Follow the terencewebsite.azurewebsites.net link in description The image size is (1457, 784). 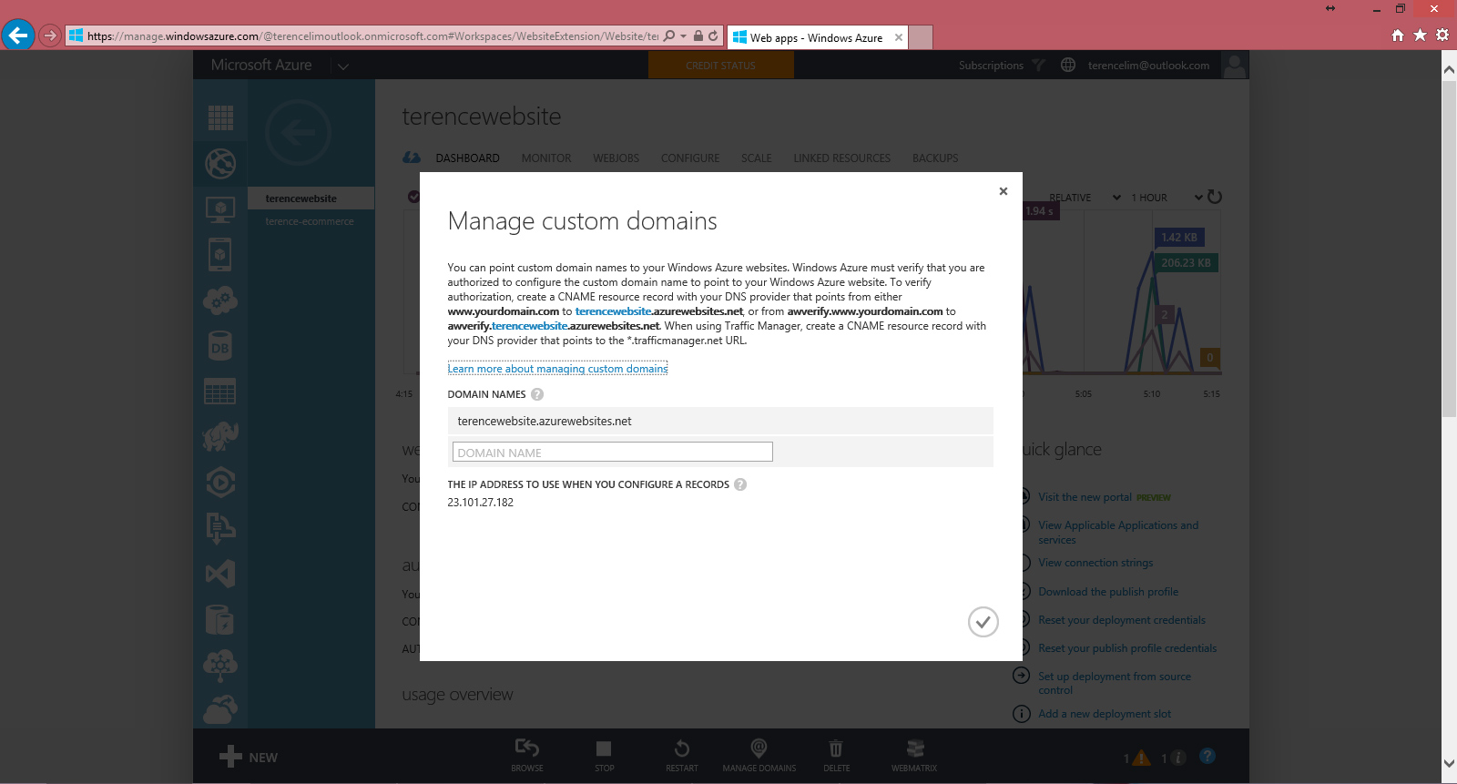pyautogui.click(x=658, y=311)
